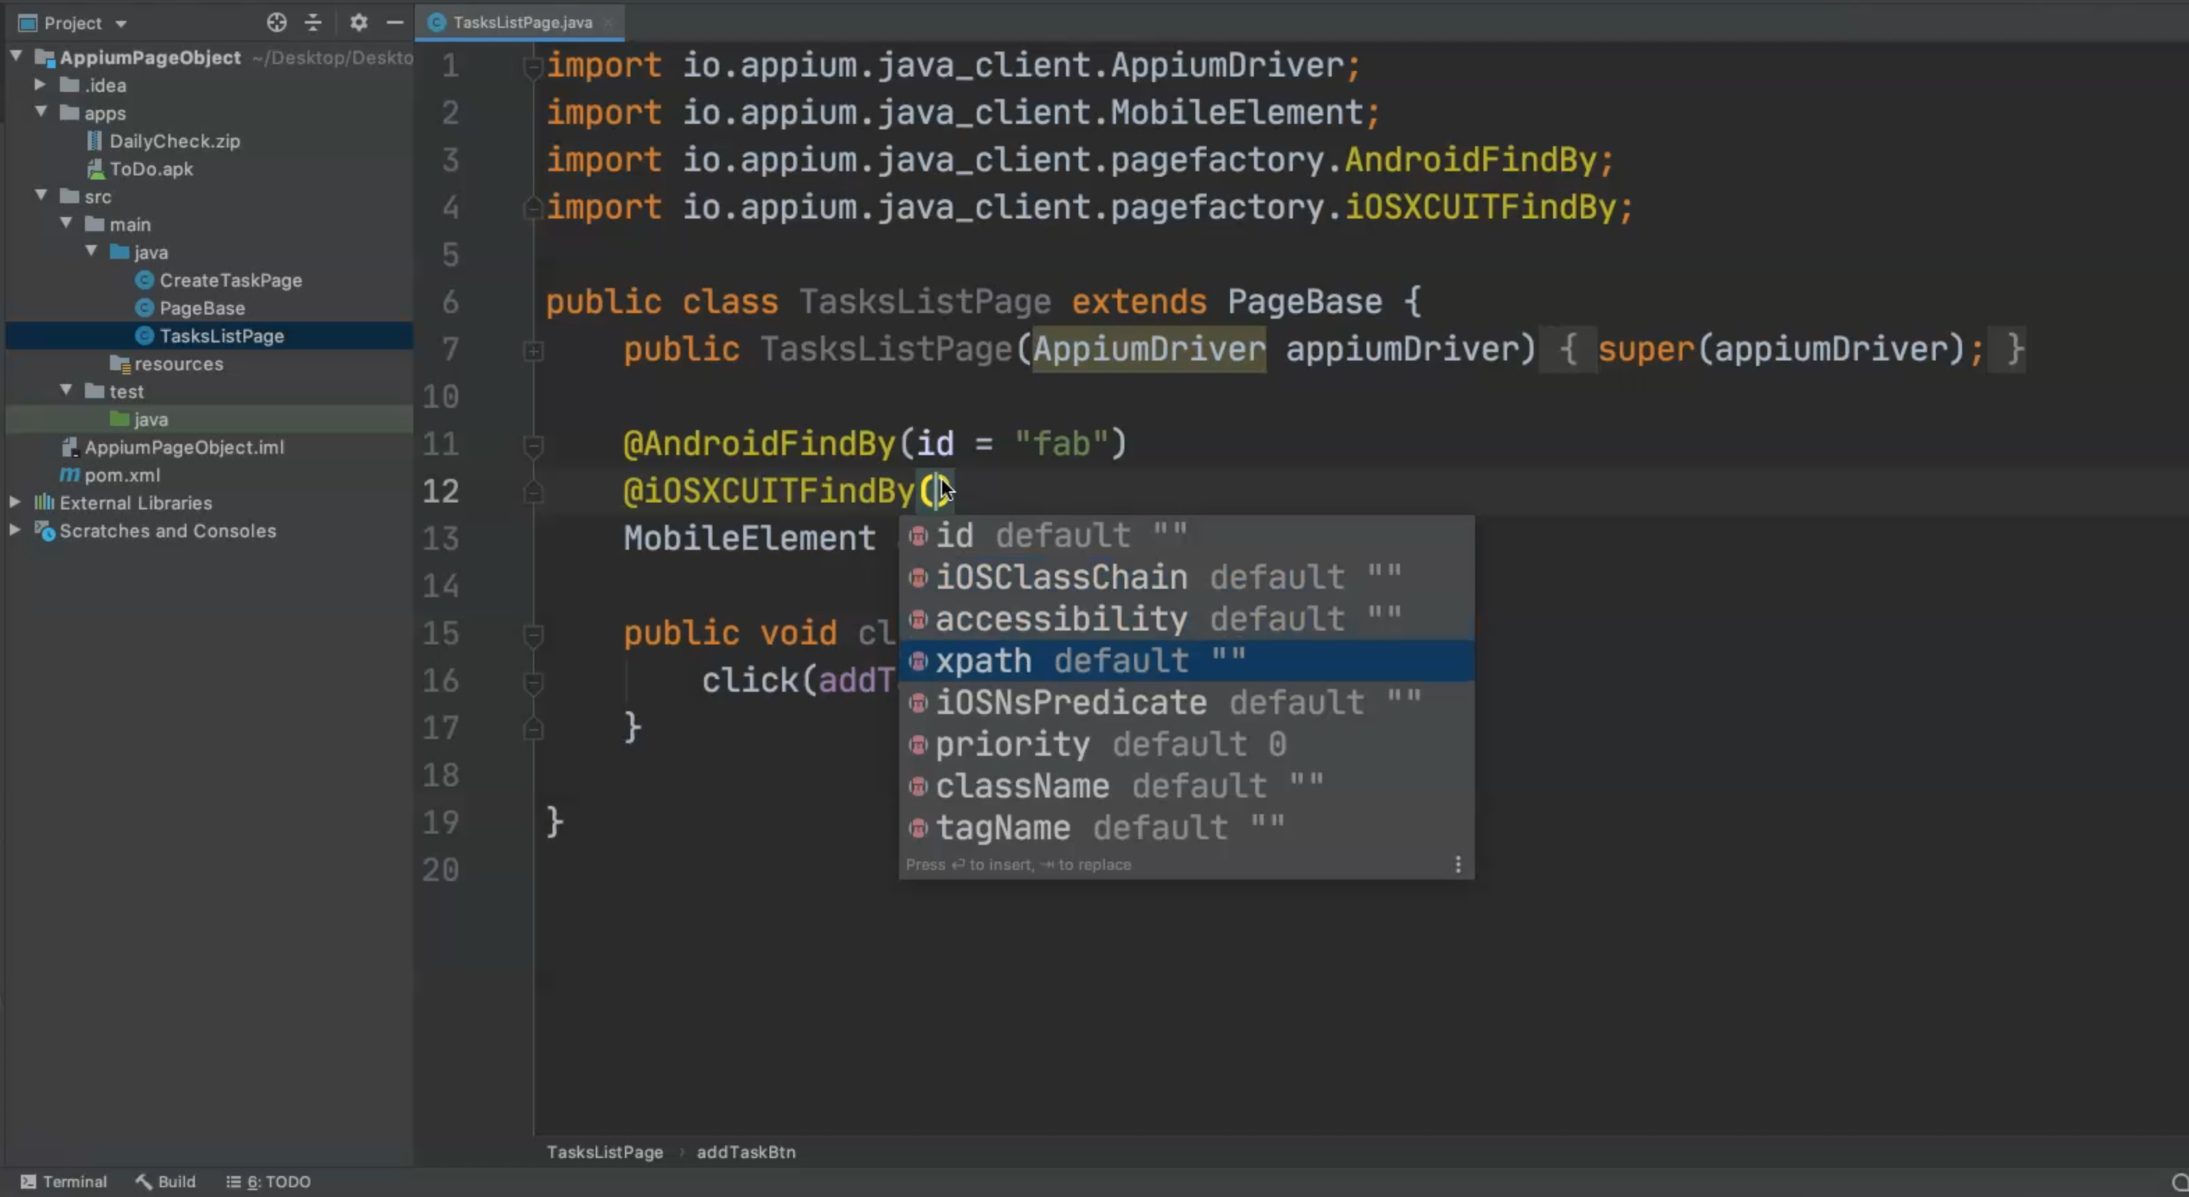Select the TasksListPage.java editor tab
Screen dimensions: 2189x1197
521,23
